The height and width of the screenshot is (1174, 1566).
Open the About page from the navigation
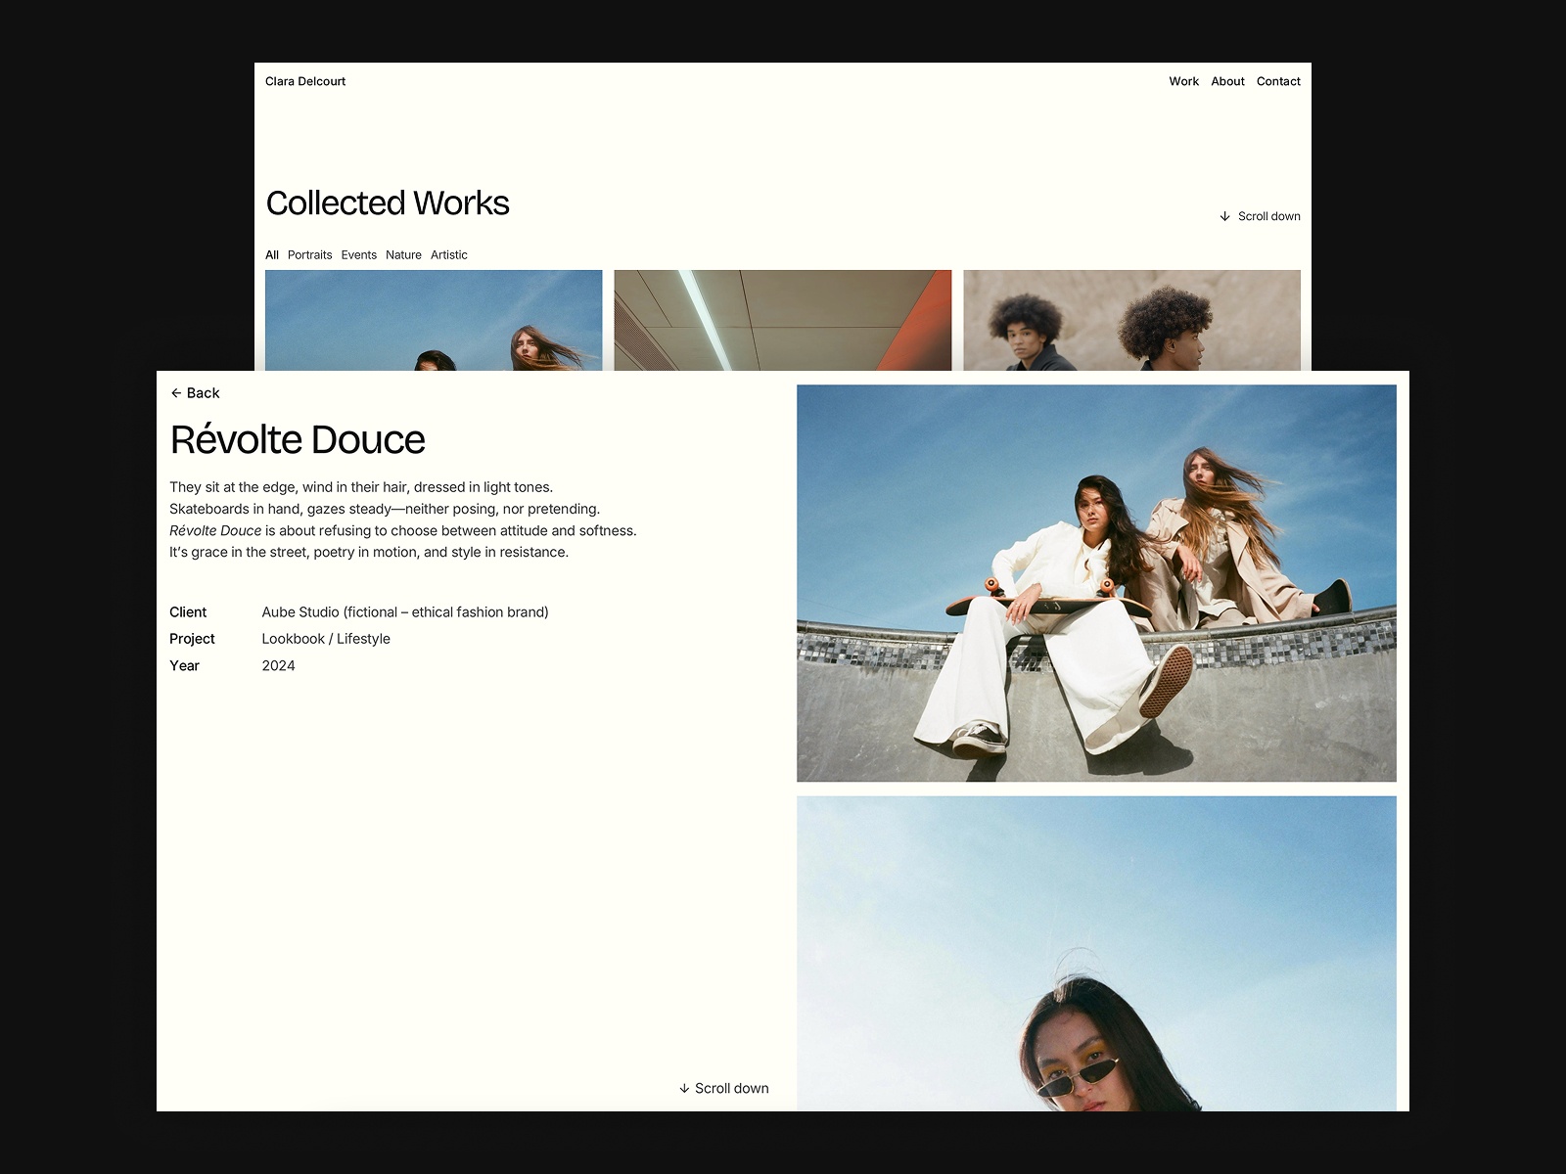(x=1227, y=81)
